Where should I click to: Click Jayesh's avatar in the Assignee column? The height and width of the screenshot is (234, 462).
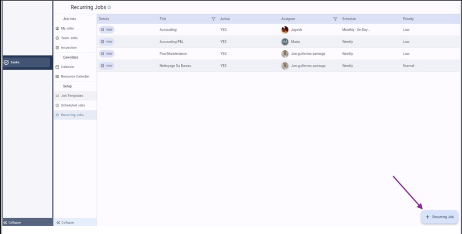[285, 30]
